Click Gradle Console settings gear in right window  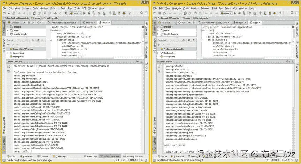[287, 62]
